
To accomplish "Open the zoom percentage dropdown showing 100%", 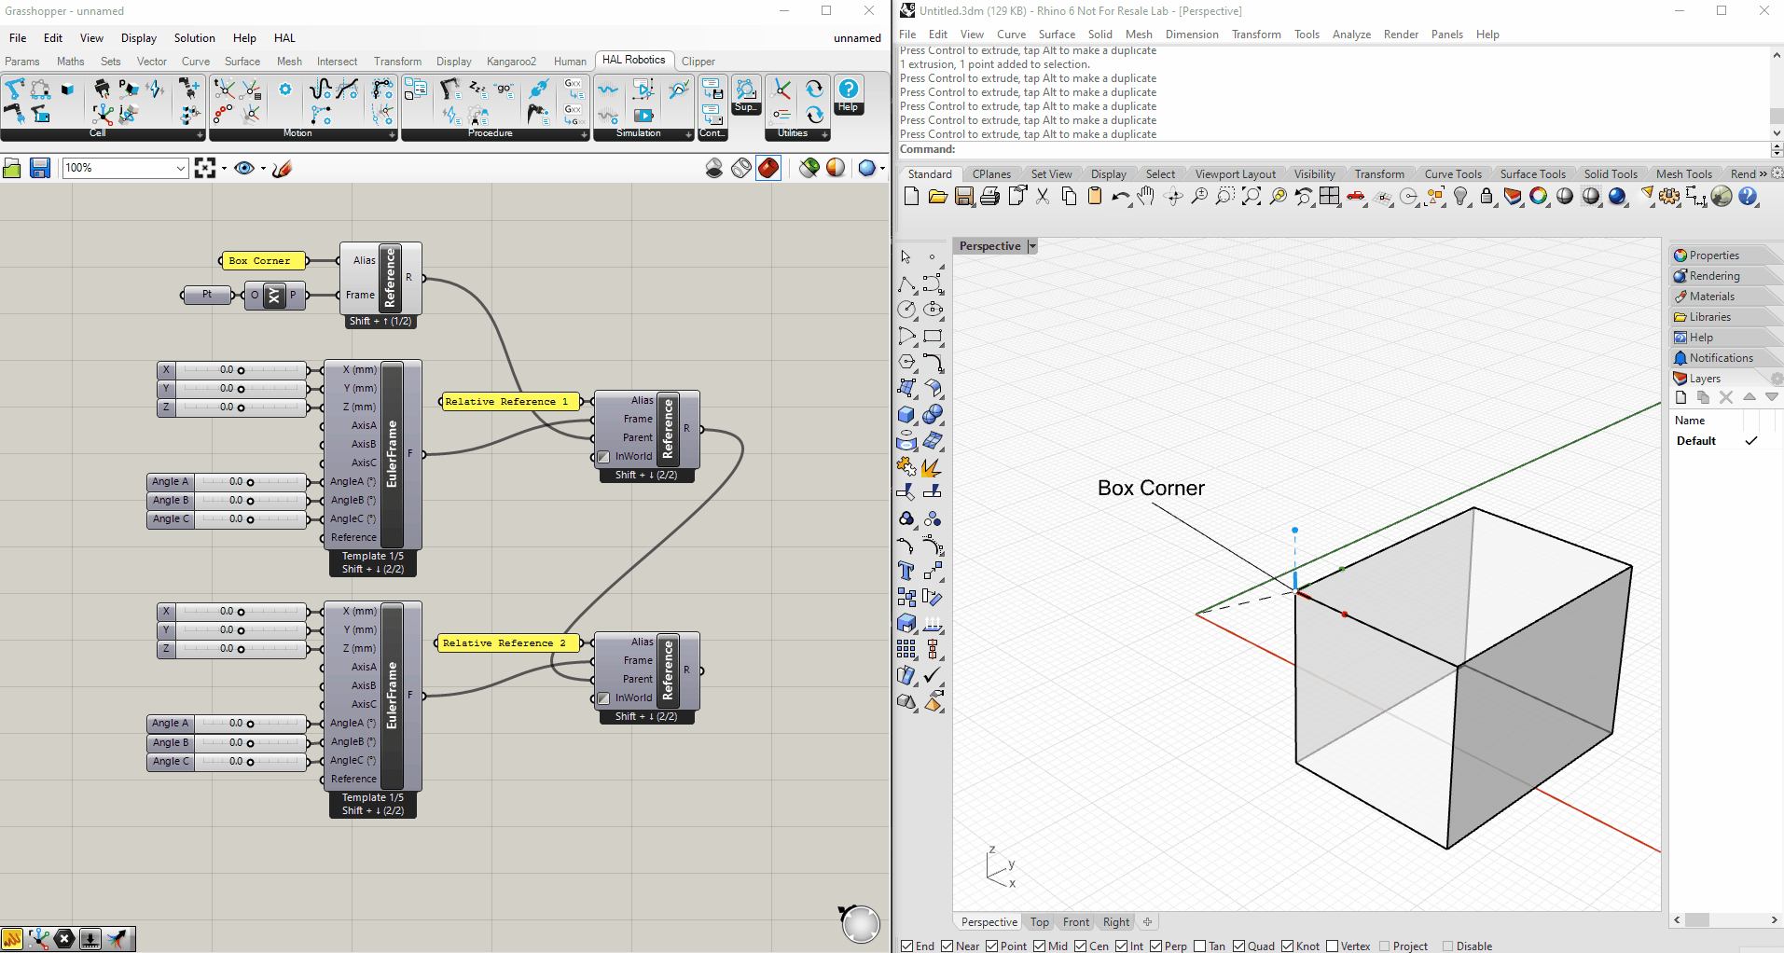I will pyautogui.click(x=181, y=168).
